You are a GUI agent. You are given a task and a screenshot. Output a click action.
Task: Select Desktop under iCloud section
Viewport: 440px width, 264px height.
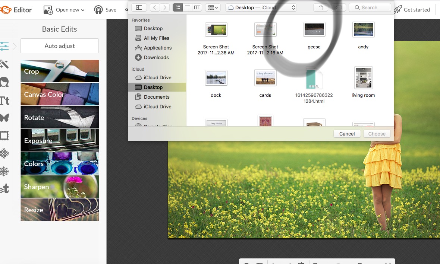pos(157,87)
